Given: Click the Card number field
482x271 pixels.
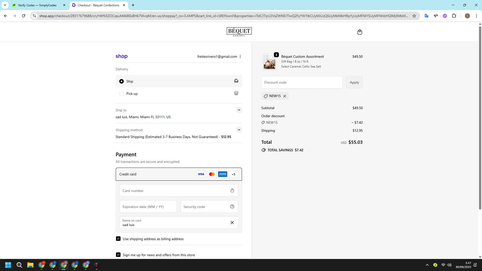Looking at the screenshot, I should (x=179, y=190).
